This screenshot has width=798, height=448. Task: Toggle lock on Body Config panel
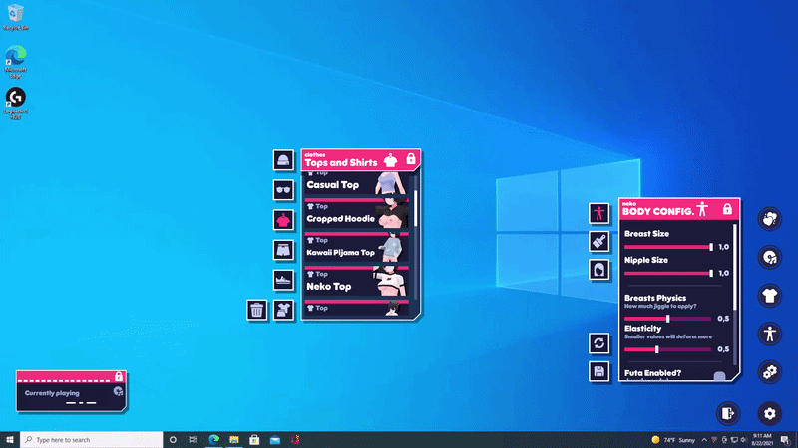tap(727, 209)
